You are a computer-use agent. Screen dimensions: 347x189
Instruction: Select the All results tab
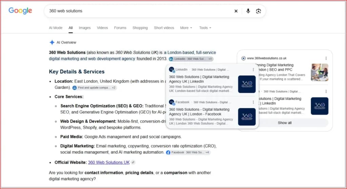pyautogui.click(x=70, y=28)
